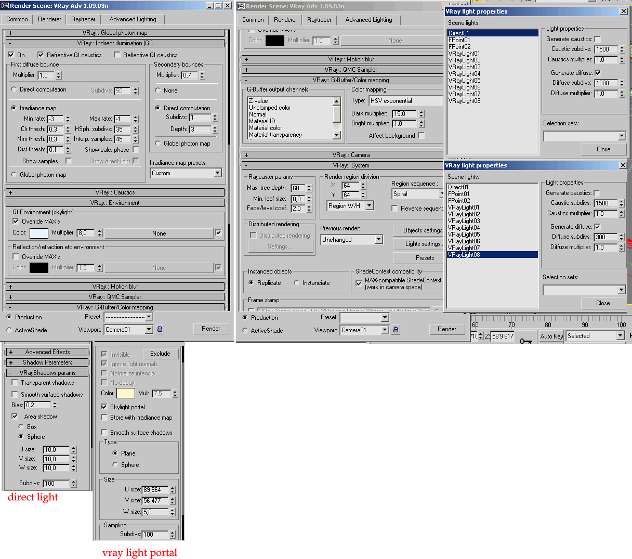This screenshot has width=632, height=559.
Task: Enable the Show samples checkbox
Action: click(69, 161)
